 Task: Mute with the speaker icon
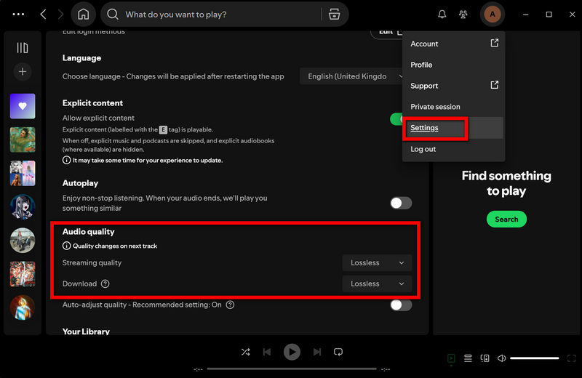click(501, 358)
